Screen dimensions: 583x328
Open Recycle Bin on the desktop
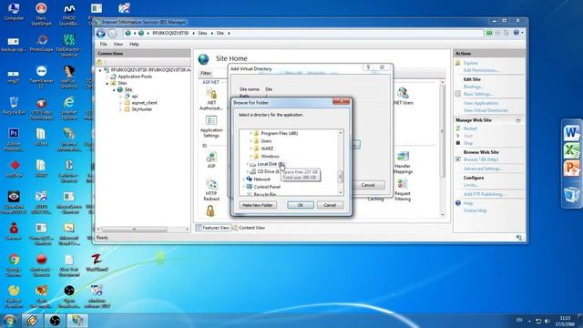pyautogui.click(x=14, y=106)
